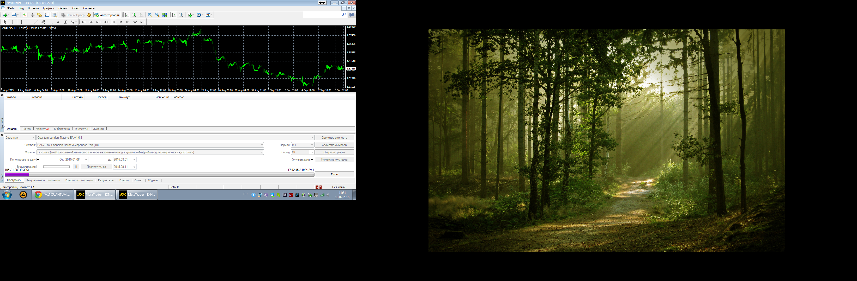Tile chart windows icon
Screen dimensions: 857x281
pyautogui.click(x=165, y=15)
